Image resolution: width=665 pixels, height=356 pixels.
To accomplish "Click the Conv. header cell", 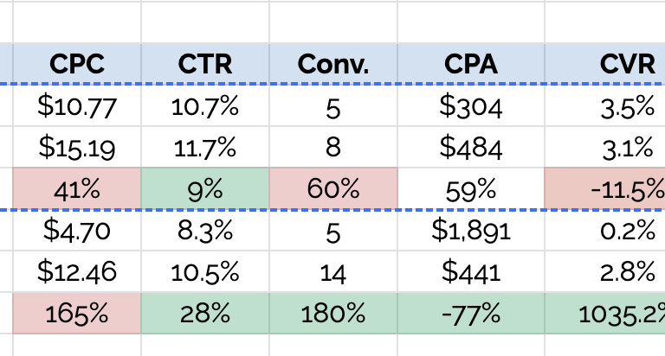I will click(x=333, y=63).
